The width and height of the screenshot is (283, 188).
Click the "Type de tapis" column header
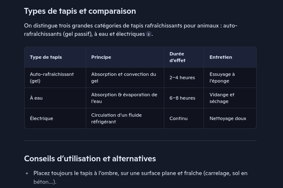click(x=46, y=57)
